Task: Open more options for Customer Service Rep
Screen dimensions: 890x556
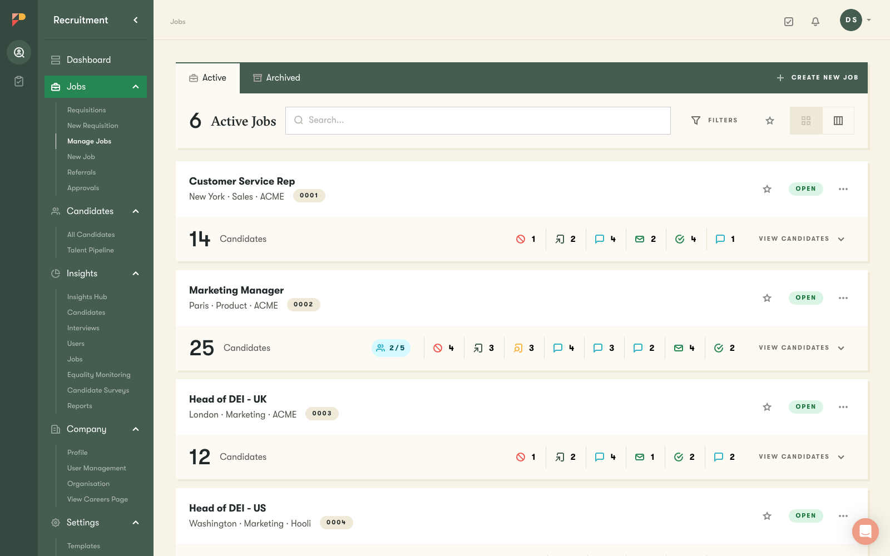Action: pos(843,189)
